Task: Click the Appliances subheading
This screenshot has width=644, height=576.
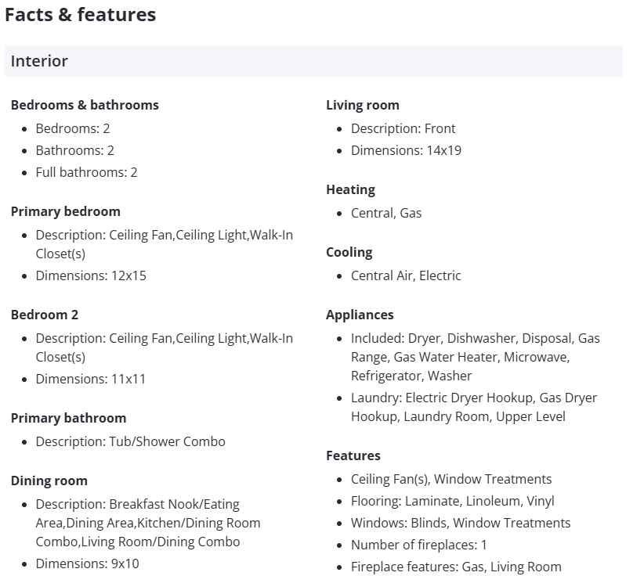Action: click(360, 315)
